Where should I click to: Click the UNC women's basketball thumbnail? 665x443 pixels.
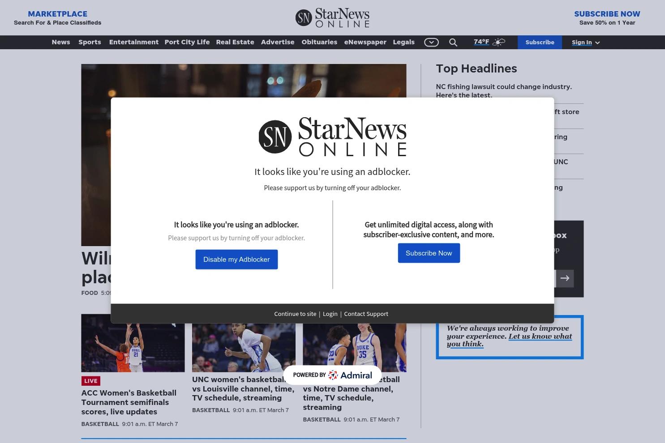coord(244,347)
